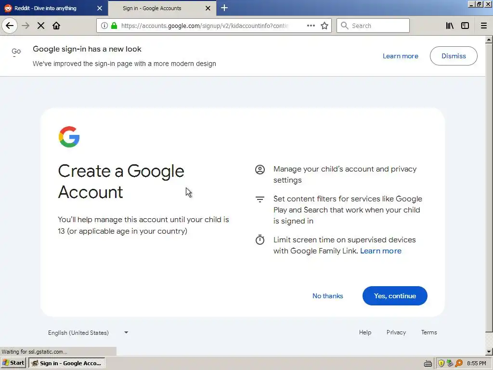Close the Sign in - Google Accounts tab
The height and width of the screenshot is (370, 493).
click(x=208, y=8)
